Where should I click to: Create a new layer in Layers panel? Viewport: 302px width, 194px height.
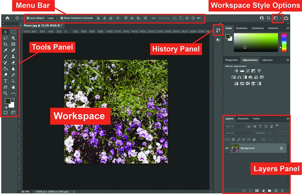click(x=276, y=191)
